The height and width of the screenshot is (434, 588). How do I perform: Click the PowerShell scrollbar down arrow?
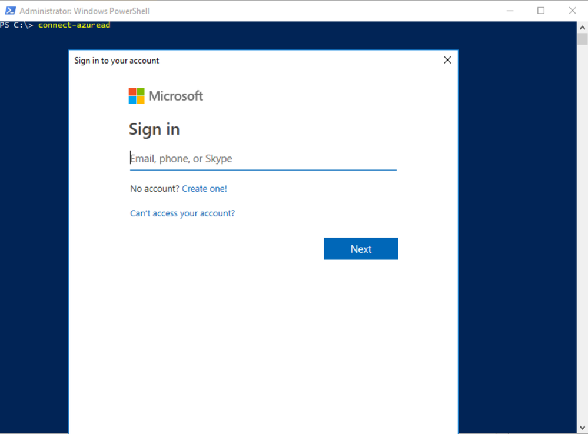coord(582,428)
